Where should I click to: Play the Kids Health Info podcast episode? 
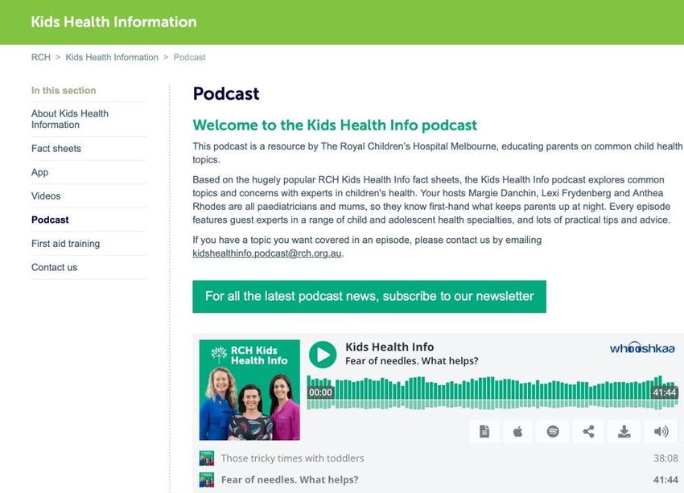click(x=323, y=355)
